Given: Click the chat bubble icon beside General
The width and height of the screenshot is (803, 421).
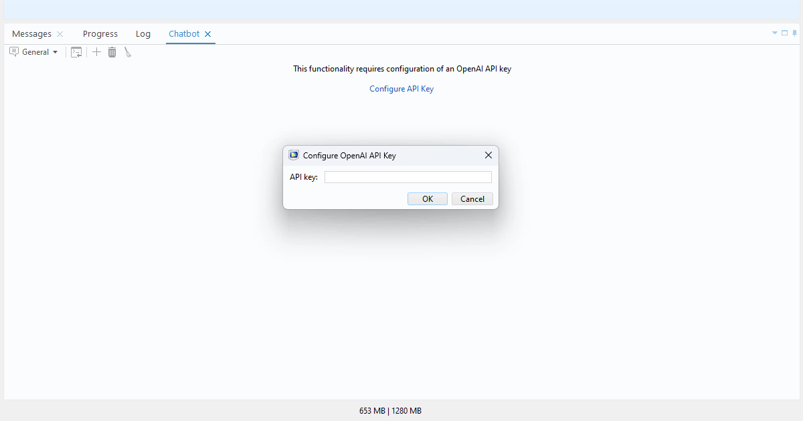Looking at the screenshot, I should 13,51.
